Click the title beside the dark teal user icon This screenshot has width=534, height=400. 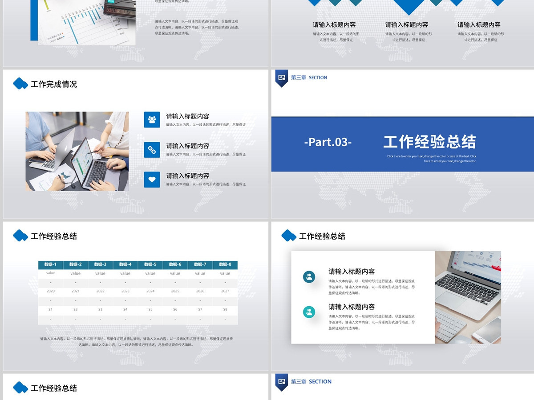352,272
